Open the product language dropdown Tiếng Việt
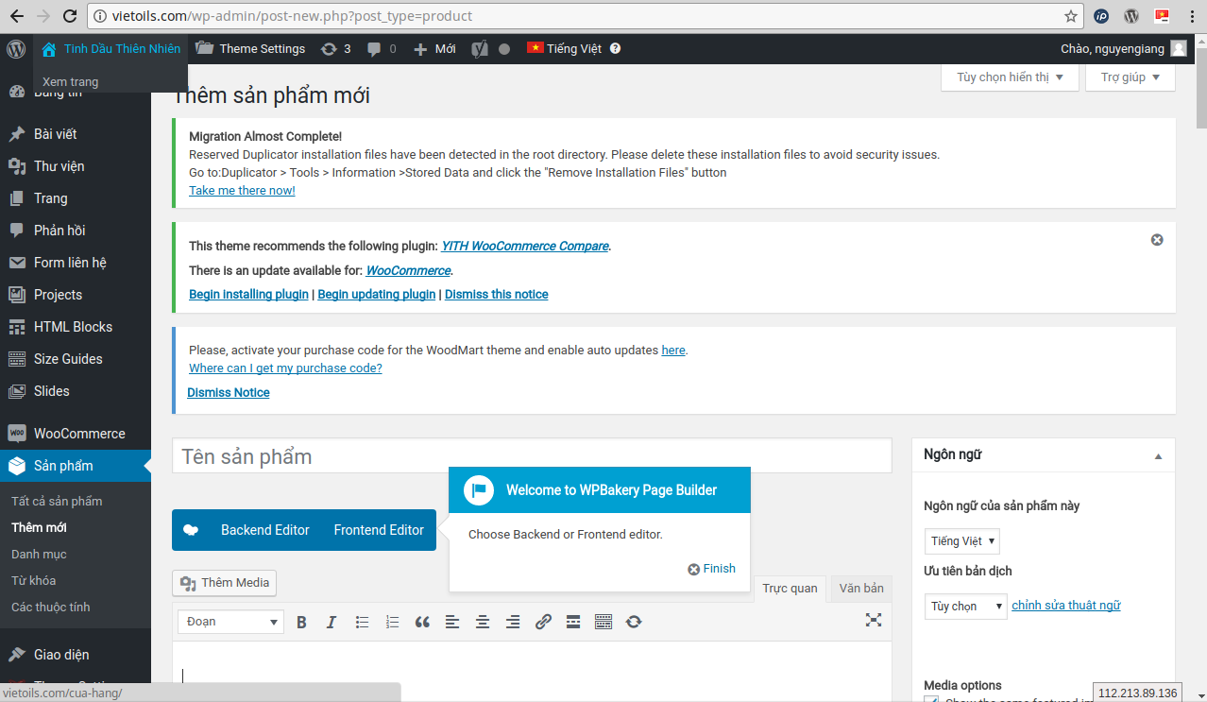 [961, 541]
